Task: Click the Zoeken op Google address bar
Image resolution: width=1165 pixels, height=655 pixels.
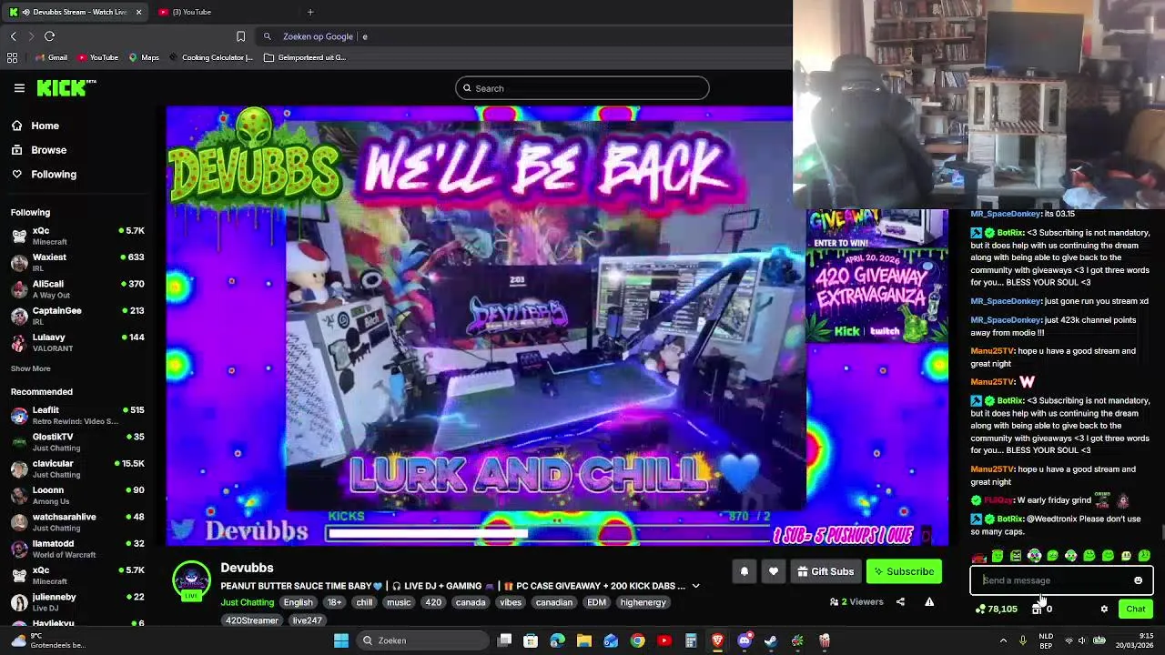Action: click(x=523, y=36)
